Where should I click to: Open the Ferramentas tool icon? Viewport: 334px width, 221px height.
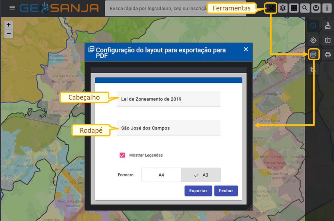(x=271, y=8)
